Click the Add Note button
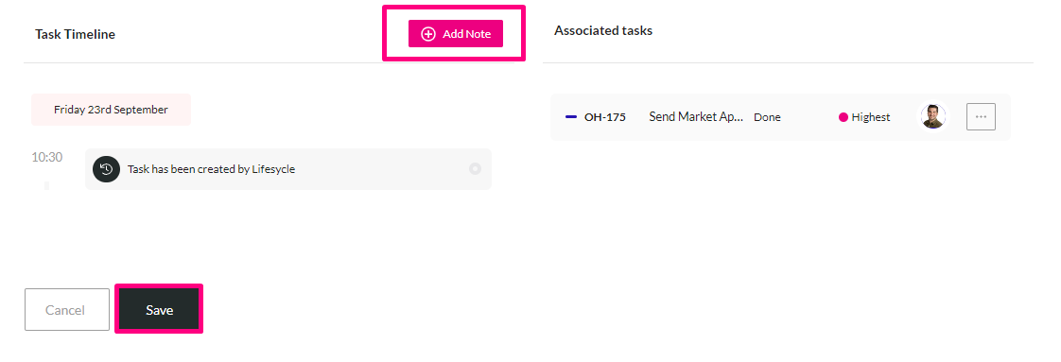 (456, 34)
